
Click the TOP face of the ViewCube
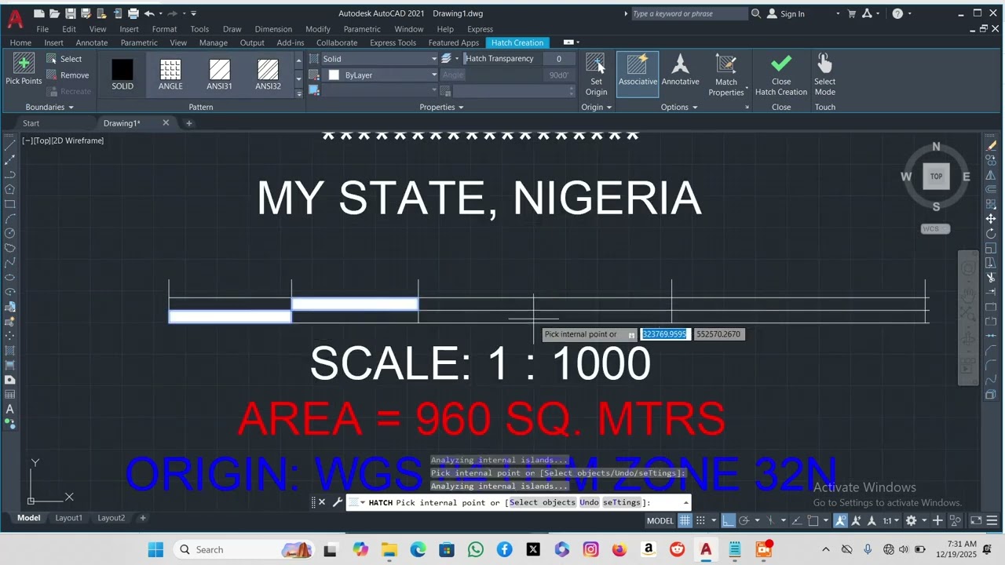click(x=936, y=177)
